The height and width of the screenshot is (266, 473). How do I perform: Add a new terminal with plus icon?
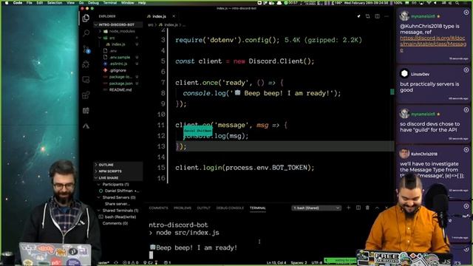348,208
